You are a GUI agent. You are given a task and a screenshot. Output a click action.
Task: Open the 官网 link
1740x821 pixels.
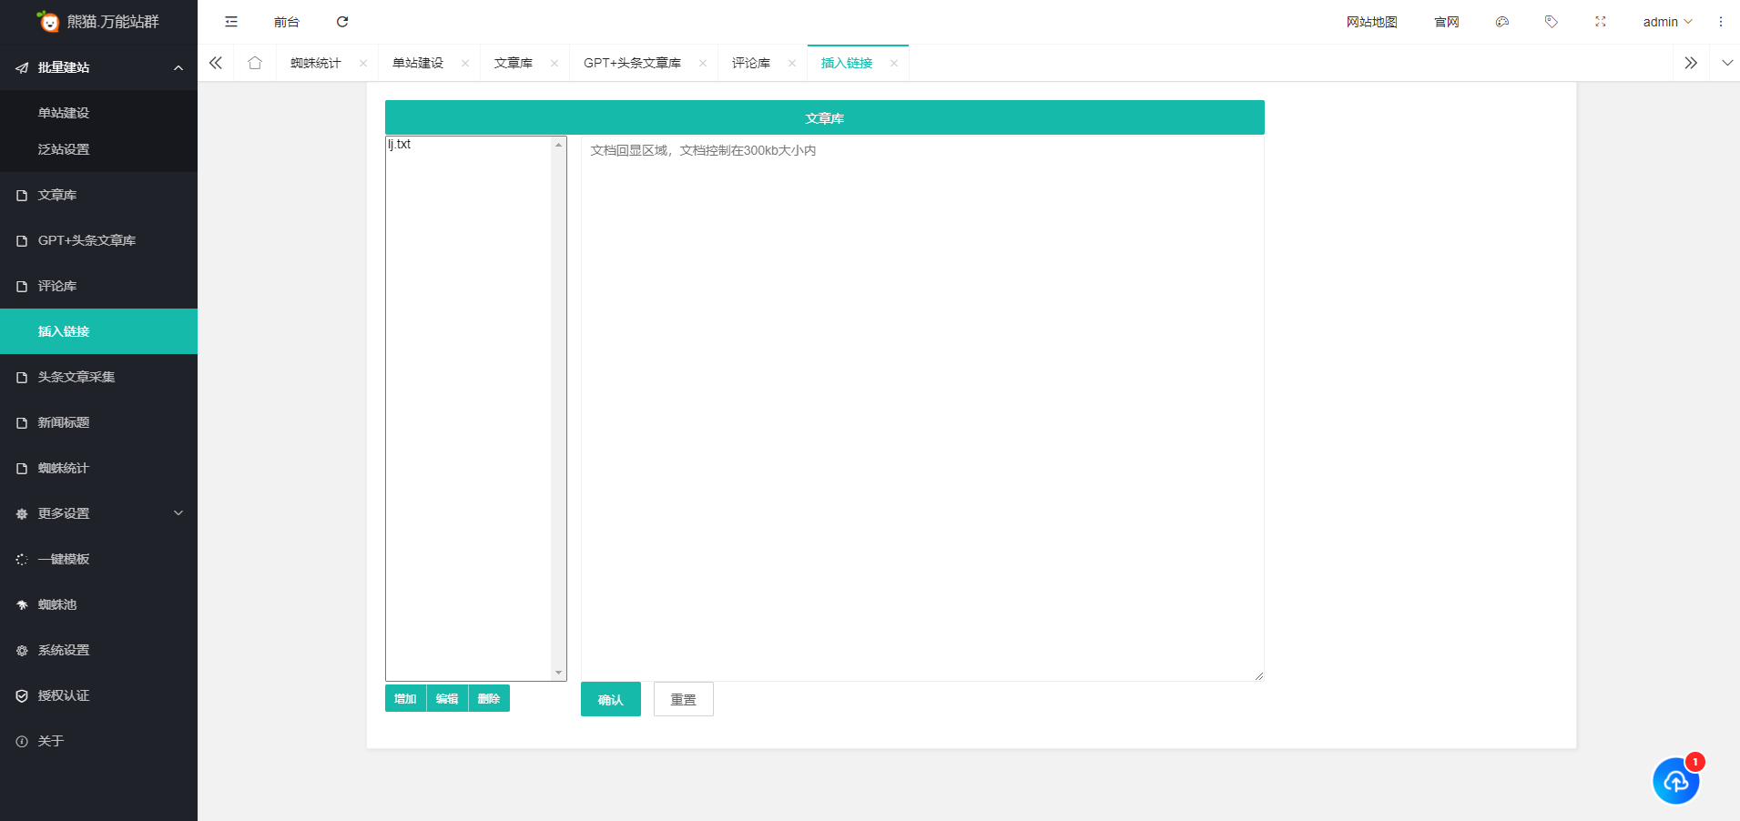pyautogui.click(x=1447, y=22)
